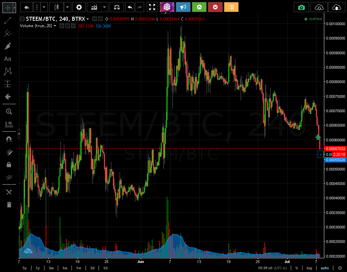Select the Aa text annotation tool
The width and height of the screenshot is (347, 272).
point(8,59)
